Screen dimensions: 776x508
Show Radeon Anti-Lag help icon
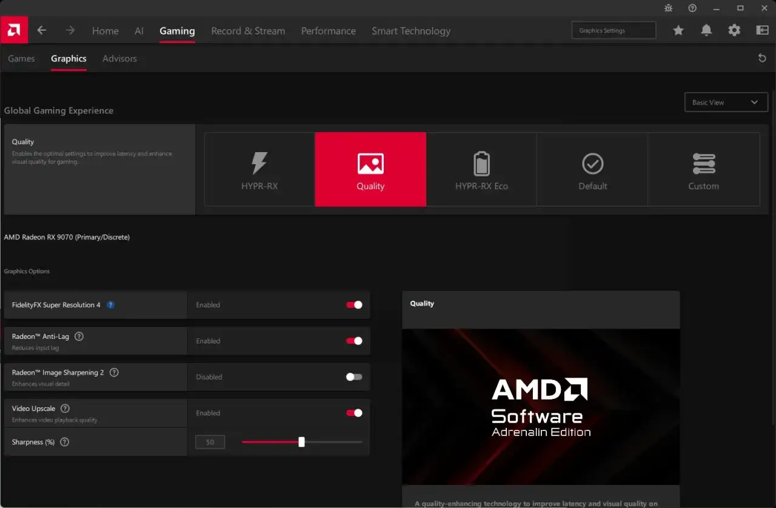point(79,336)
